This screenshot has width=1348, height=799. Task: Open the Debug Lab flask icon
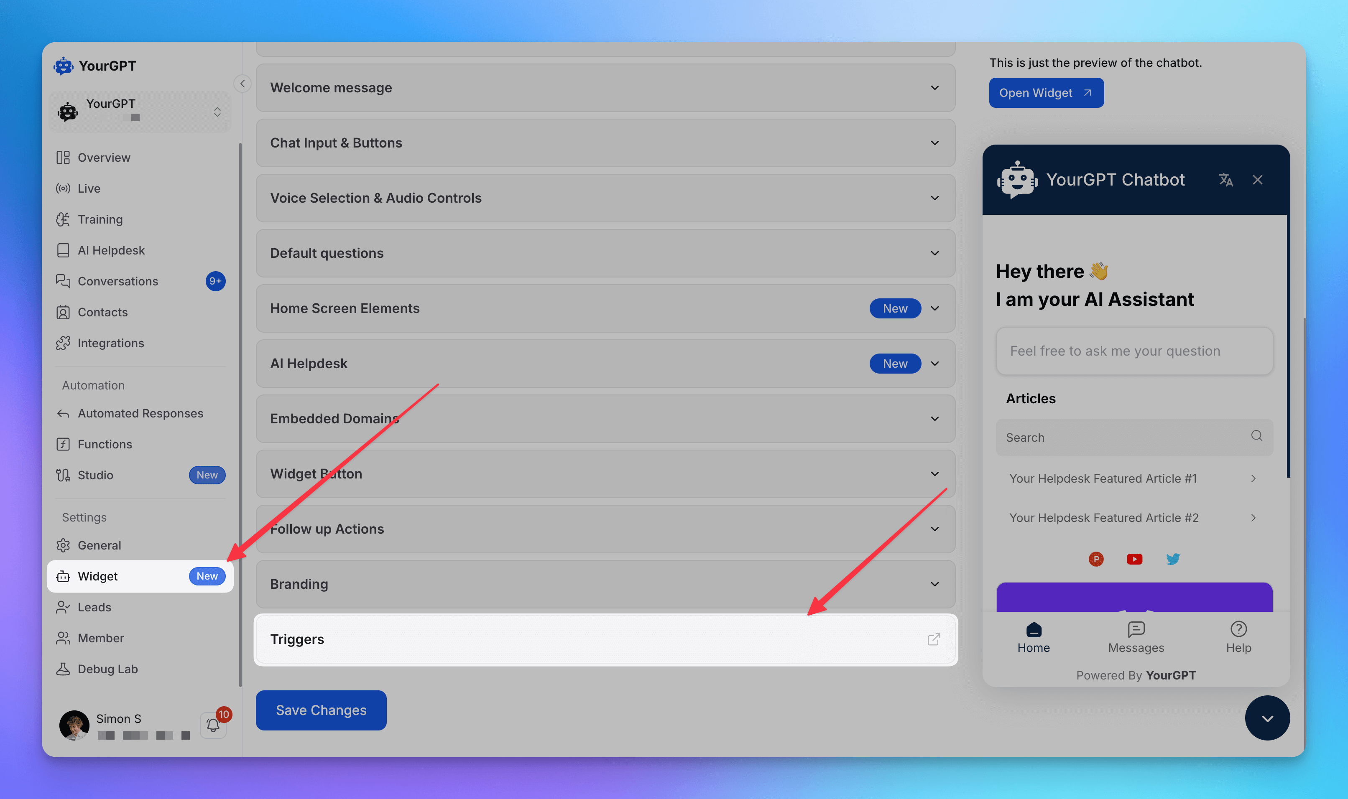tap(63, 669)
